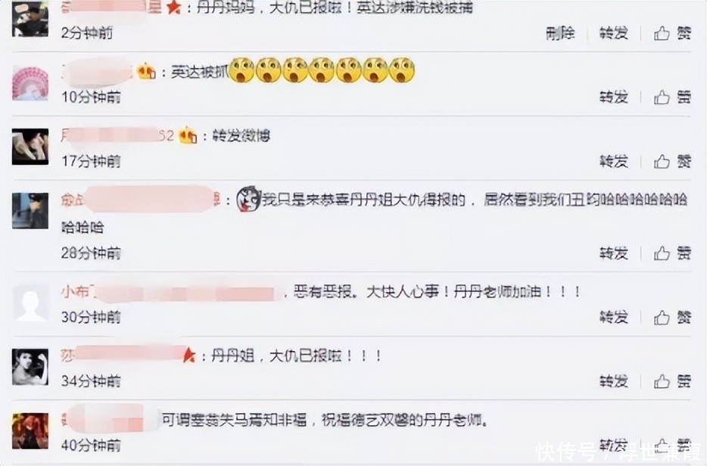Like the 丹丹姐 comment from 34分钟前
This screenshot has height=466, width=707.
tap(672, 381)
